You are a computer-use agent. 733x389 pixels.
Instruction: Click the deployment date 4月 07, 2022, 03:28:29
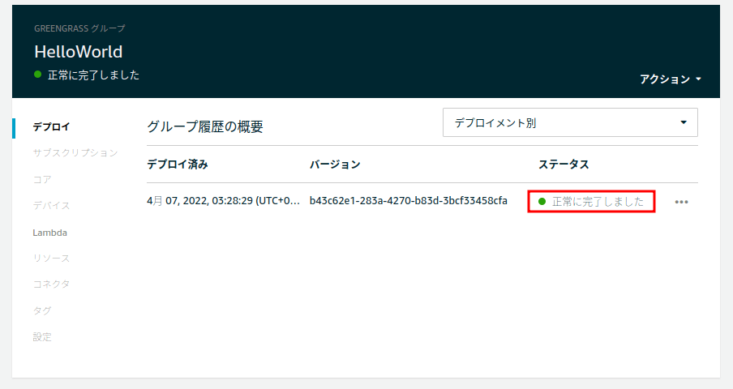224,201
